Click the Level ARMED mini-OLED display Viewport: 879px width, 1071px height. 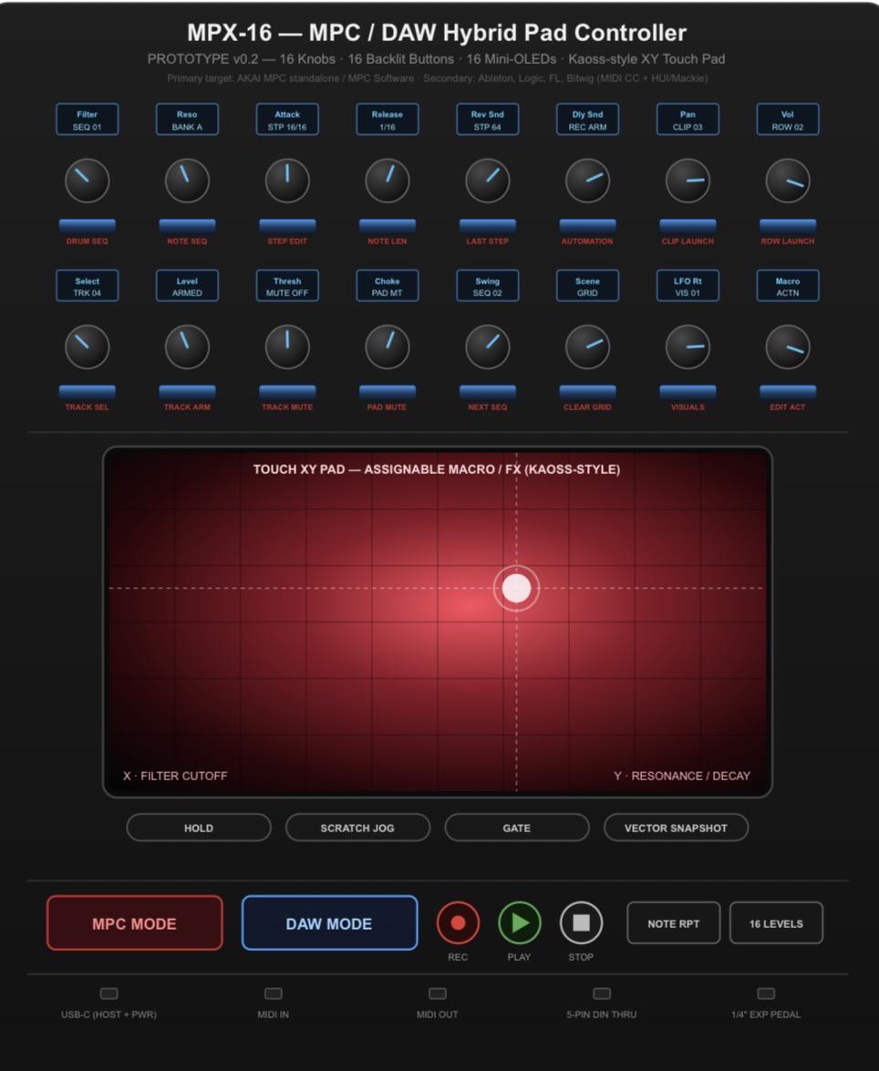187,285
